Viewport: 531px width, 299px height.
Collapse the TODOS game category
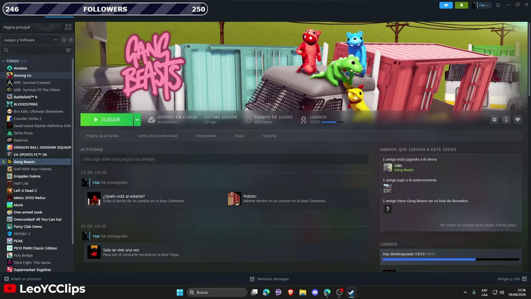pos(4,61)
